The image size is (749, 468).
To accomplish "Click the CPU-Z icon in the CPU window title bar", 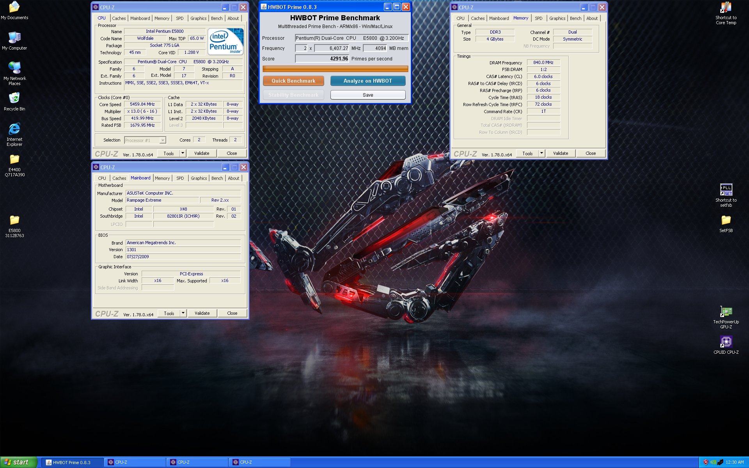I will [x=96, y=7].
